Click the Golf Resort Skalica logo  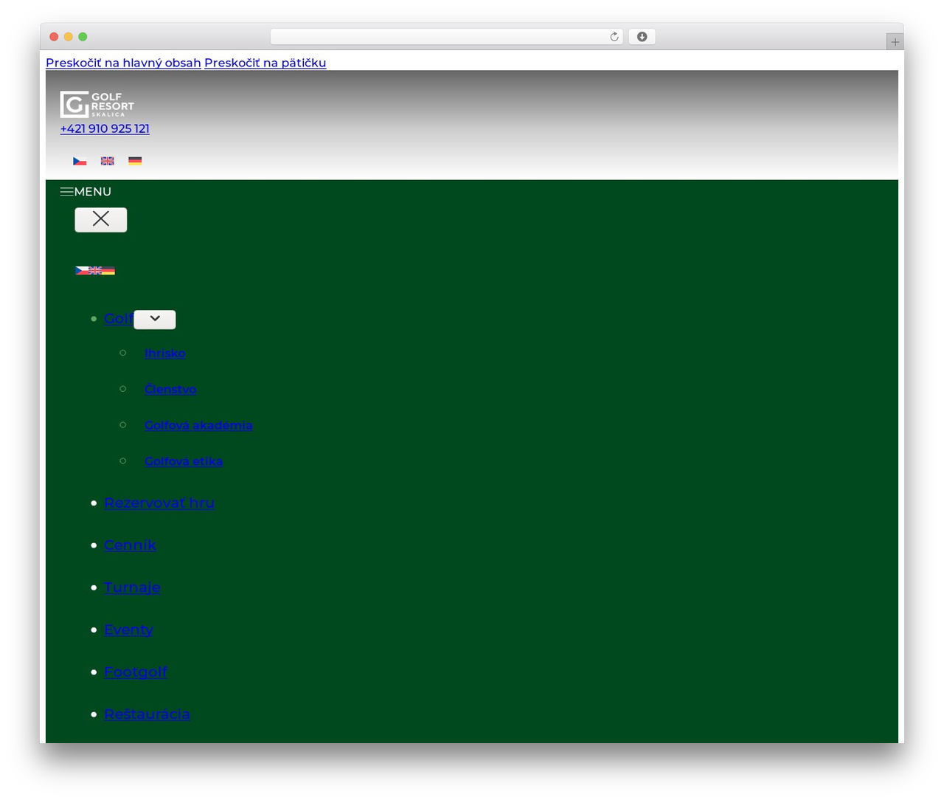97,105
